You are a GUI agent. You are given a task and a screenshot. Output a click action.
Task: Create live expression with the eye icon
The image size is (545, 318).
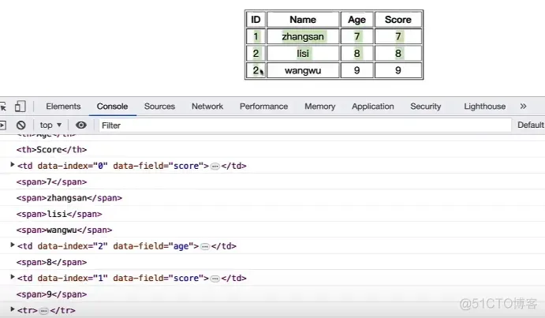81,125
